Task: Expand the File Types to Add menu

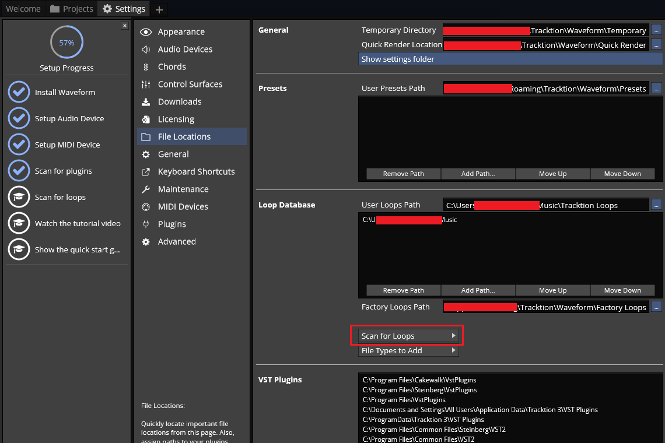Action: pos(408,350)
